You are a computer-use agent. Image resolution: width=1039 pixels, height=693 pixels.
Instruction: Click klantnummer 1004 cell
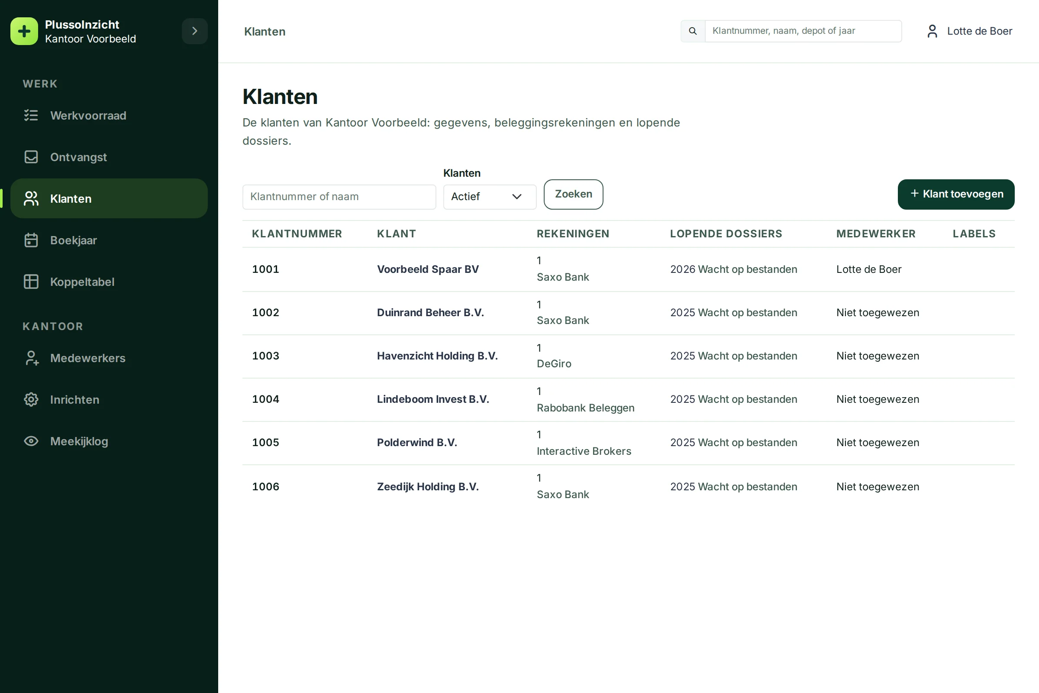click(x=265, y=399)
